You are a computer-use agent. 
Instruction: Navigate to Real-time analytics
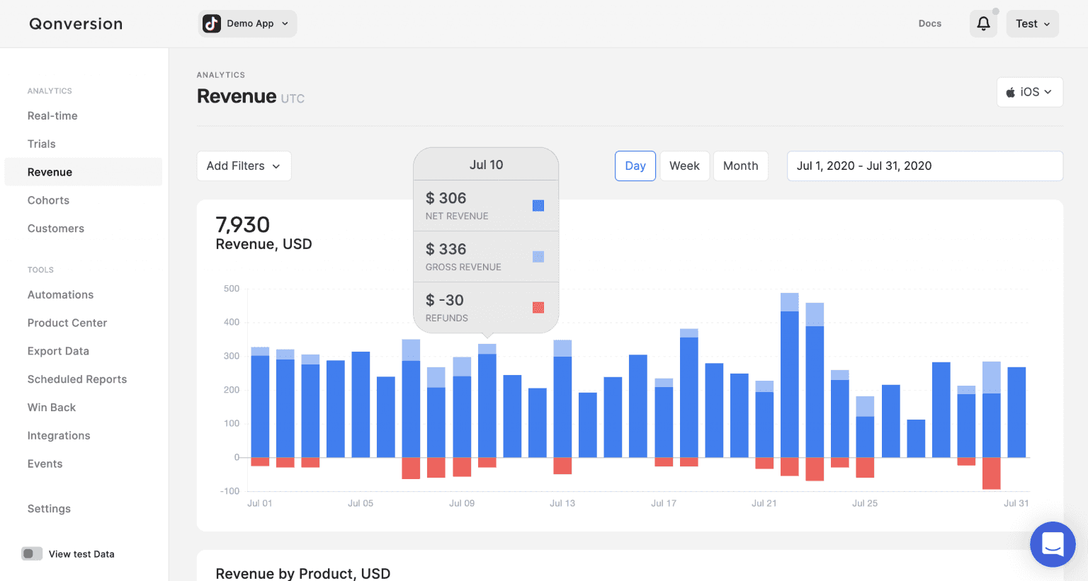pos(52,115)
